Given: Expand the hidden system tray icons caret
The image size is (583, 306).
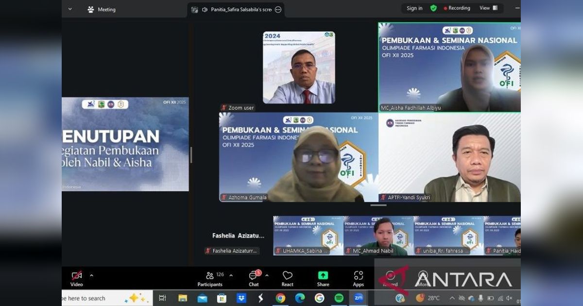Looking at the screenshot, I should (452, 298).
